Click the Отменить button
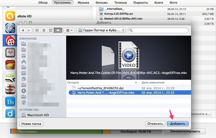The image size is (216, 138). point(155,124)
